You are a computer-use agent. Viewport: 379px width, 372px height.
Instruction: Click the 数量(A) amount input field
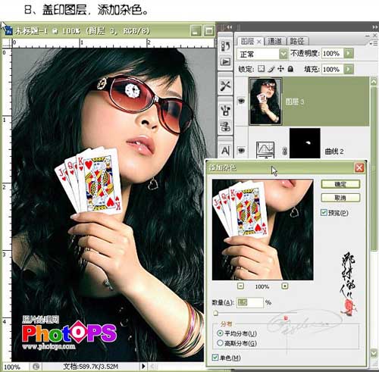(x=250, y=302)
